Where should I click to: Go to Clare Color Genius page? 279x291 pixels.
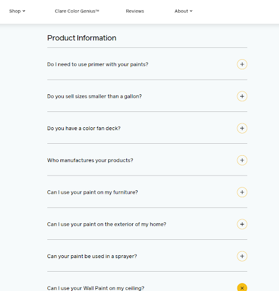77,11
